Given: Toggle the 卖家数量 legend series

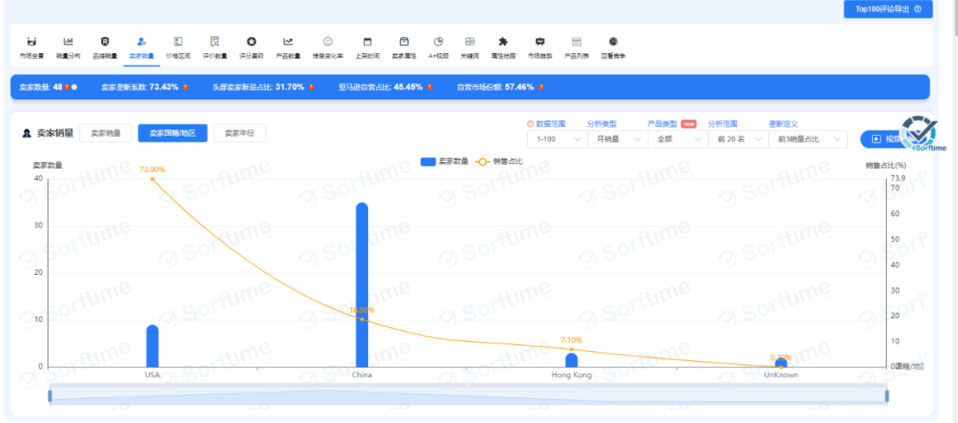Looking at the screenshot, I should pos(443,161).
